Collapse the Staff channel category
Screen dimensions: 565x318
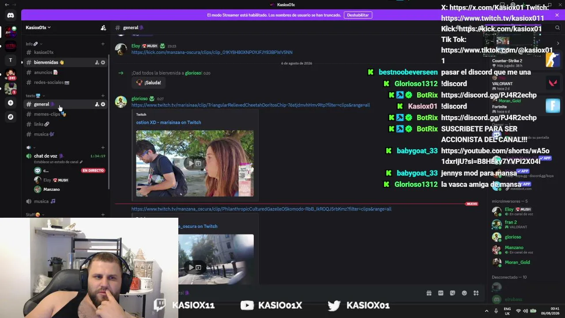tap(35, 215)
